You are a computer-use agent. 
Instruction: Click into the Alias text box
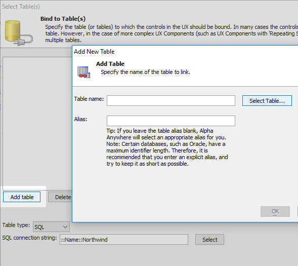click(171, 121)
